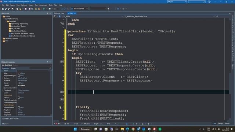The width and height of the screenshot is (235, 132).
Task: Click the gear icon in the editor status bar
Action: pyautogui.click(x=148, y=124)
